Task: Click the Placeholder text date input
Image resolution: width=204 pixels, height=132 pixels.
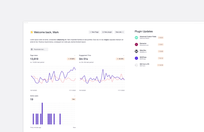Action: click(x=39, y=49)
